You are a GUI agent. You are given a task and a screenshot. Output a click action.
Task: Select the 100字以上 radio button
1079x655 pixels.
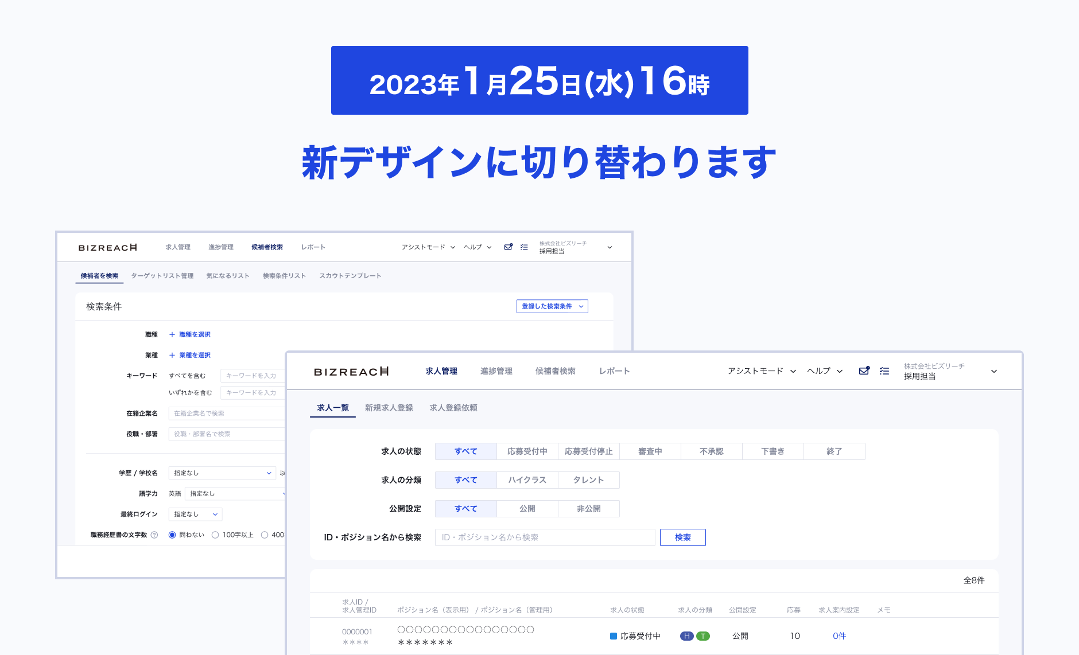click(x=215, y=535)
